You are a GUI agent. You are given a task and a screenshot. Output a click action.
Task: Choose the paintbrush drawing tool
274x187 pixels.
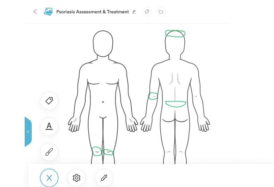[x=49, y=152]
